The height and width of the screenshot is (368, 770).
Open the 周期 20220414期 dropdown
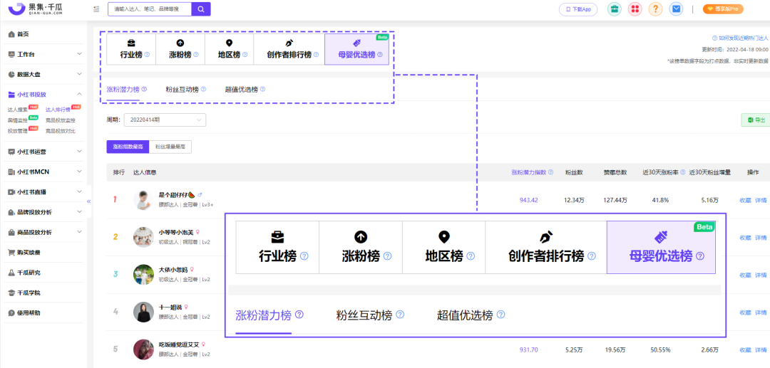pyautogui.click(x=165, y=120)
